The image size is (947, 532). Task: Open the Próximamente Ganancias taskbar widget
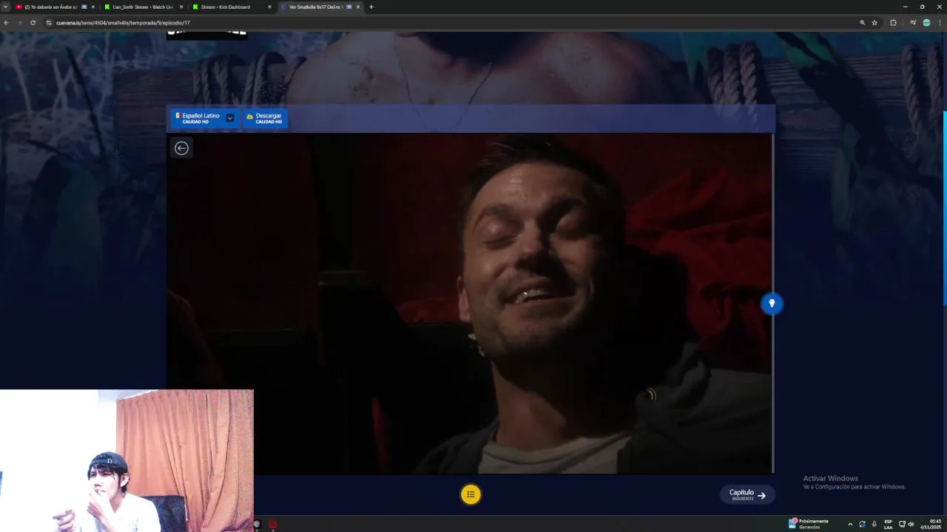click(x=809, y=524)
